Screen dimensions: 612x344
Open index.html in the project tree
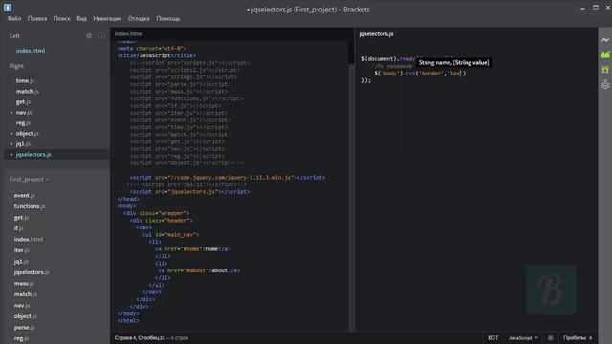(x=29, y=240)
